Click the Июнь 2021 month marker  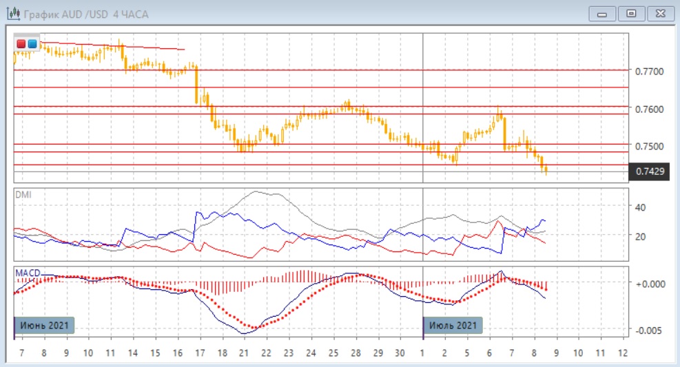pyautogui.click(x=44, y=325)
